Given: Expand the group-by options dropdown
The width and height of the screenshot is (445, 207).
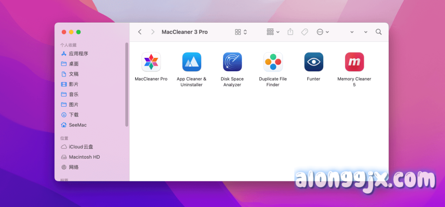Looking at the screenshot, I should (273, 32).
